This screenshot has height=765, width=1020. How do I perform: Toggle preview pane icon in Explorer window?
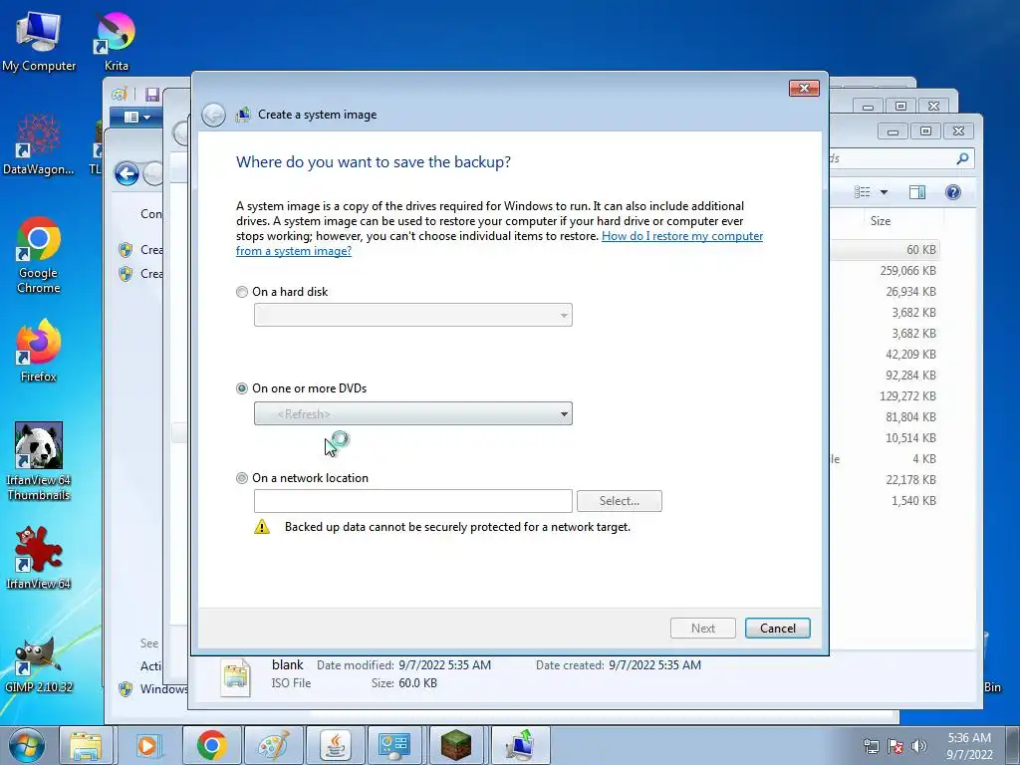[917, 192]
